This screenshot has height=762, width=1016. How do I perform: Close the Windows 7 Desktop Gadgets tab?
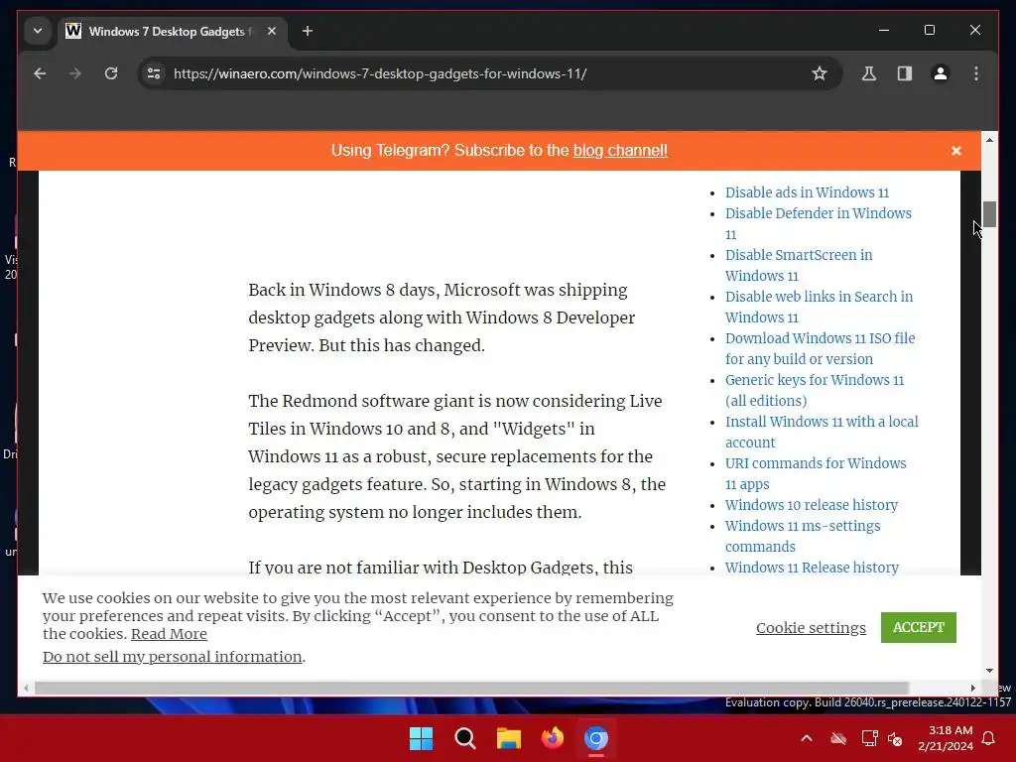[272, 31]
